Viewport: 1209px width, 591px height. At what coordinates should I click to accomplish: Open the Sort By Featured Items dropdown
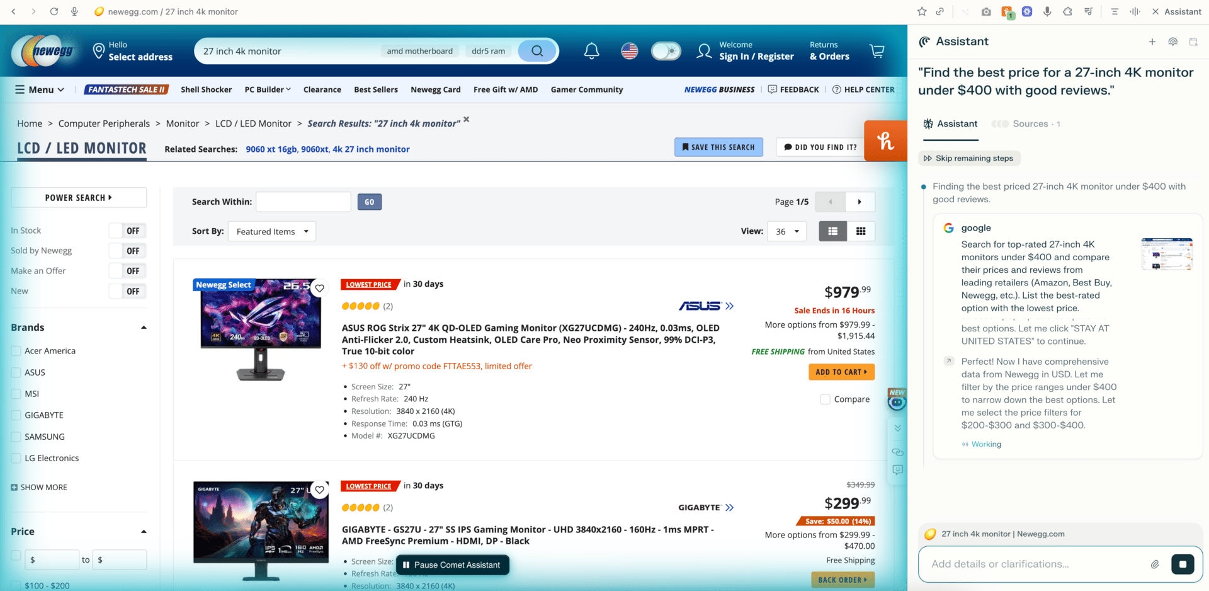pos(272,231)
